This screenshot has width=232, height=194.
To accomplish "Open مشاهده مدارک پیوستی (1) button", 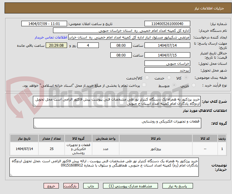I will point(130,186).
